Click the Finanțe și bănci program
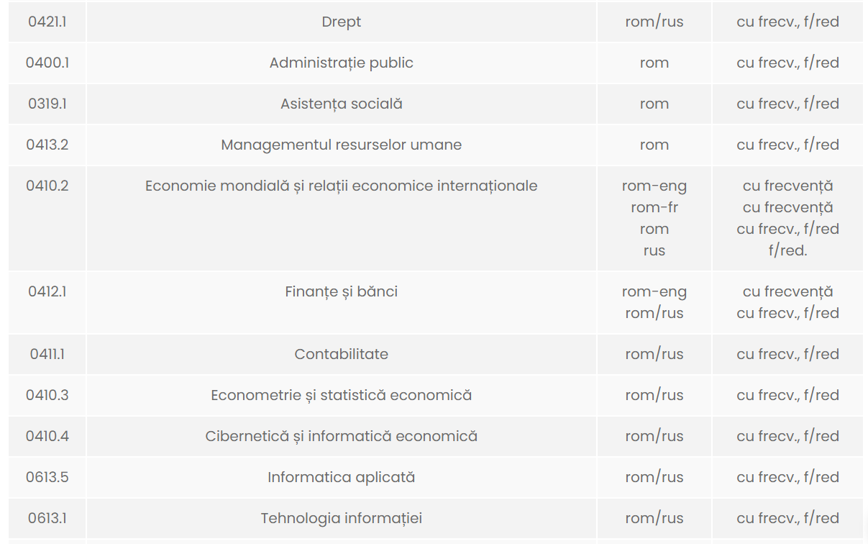This screenshot has height=544, width=868. (342, 291)
